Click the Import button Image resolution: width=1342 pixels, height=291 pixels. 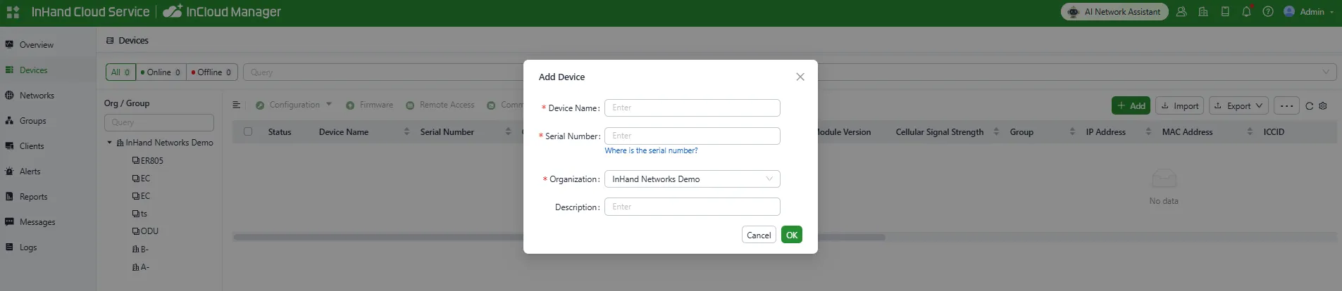(1180, 105)
